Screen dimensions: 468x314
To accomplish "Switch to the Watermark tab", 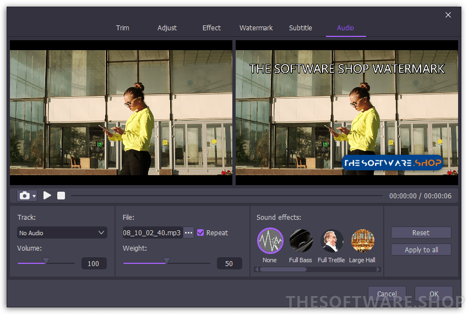I will pos(256,28).
